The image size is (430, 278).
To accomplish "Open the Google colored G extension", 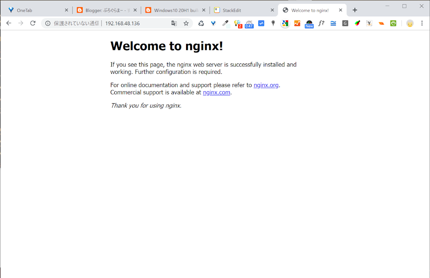I will click(x=285, y=23).
